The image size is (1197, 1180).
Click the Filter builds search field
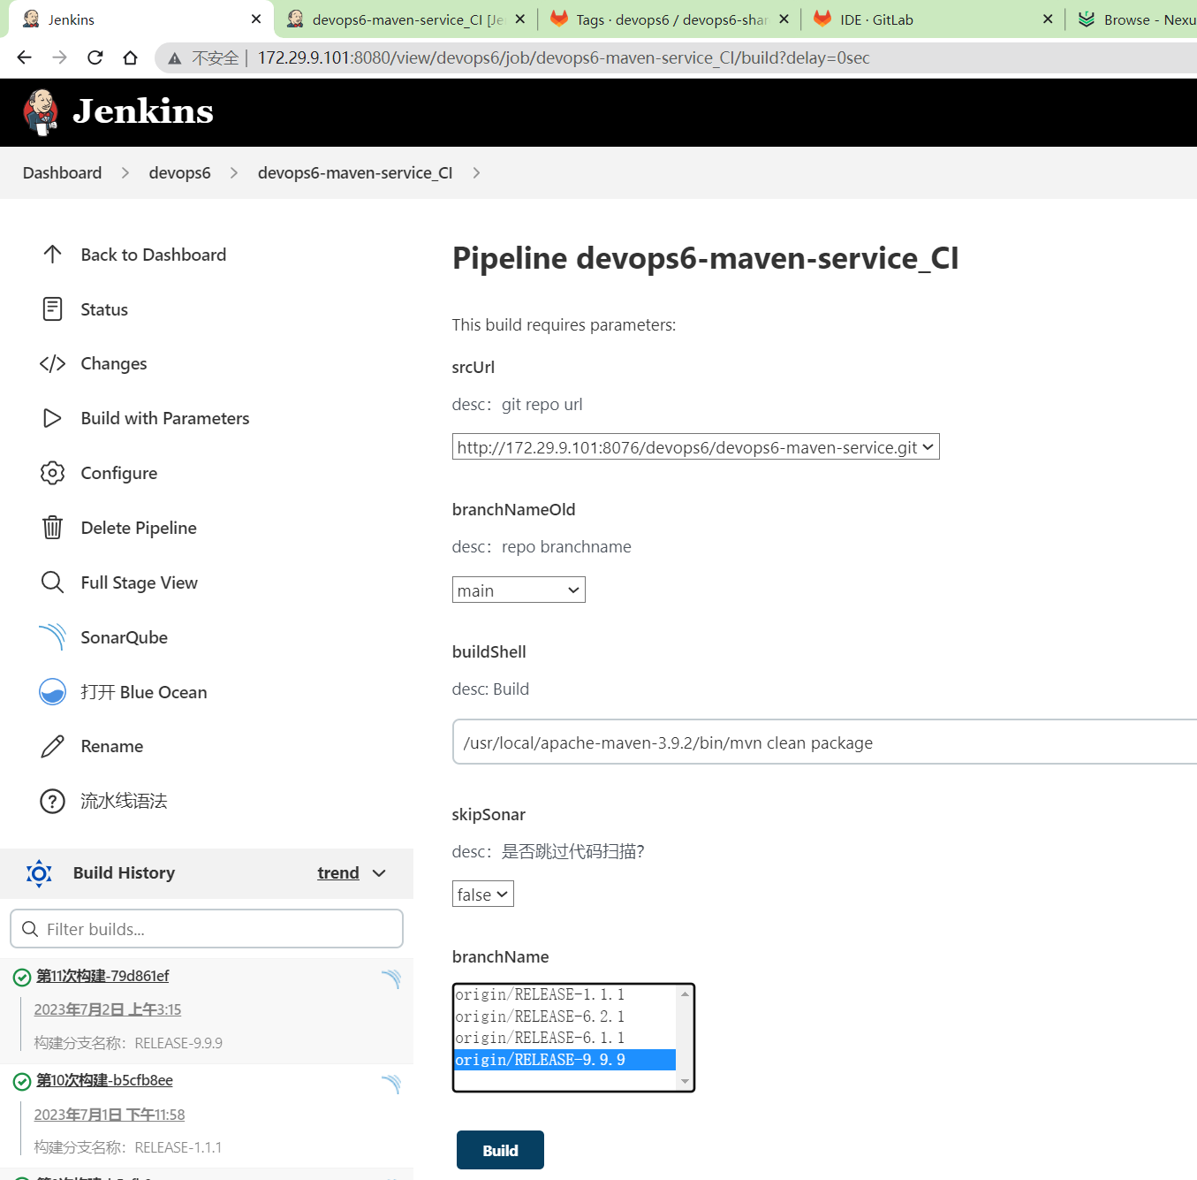[207, 929]
